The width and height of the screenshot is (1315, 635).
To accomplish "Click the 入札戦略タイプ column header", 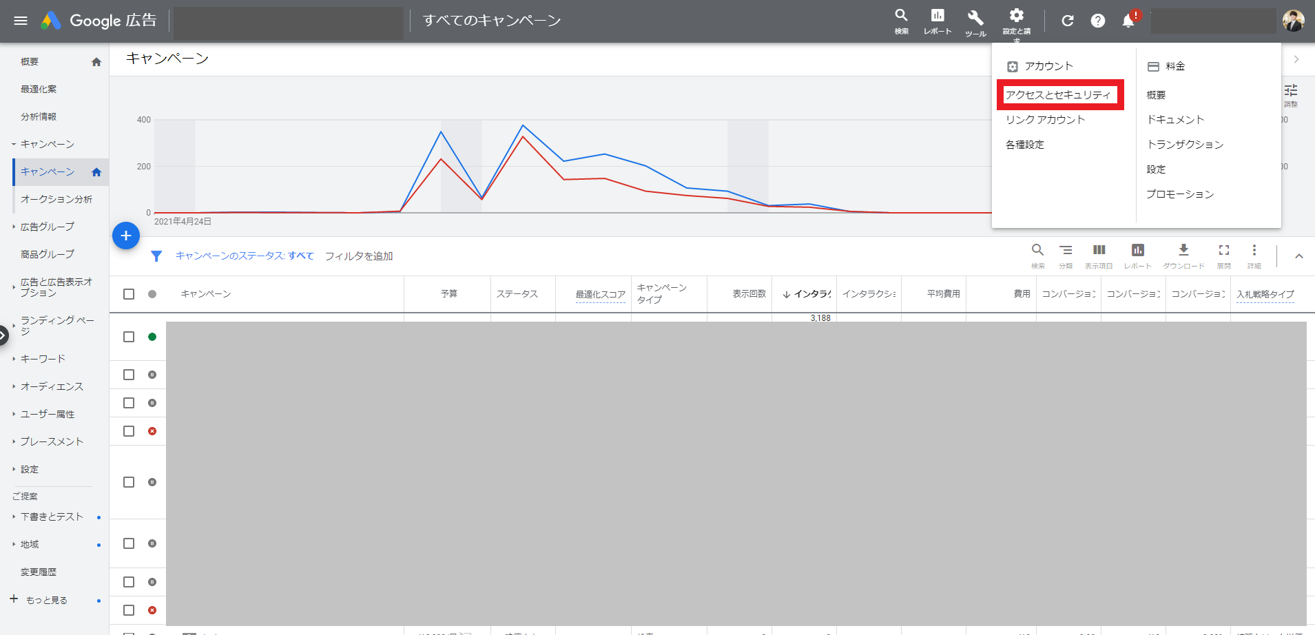I will click(x=1265, y=294).
